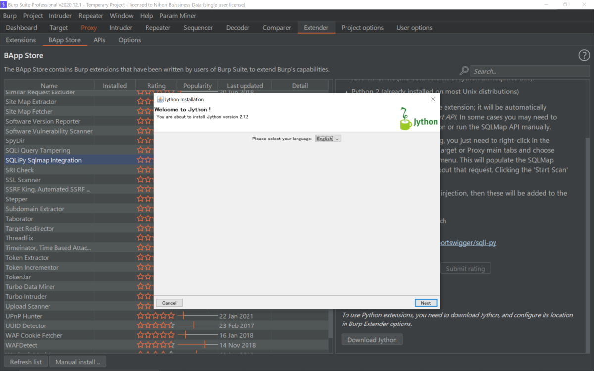
Task: Switch to the Sequencer tab
Action: pyautogui.click(x=198, y=28)
